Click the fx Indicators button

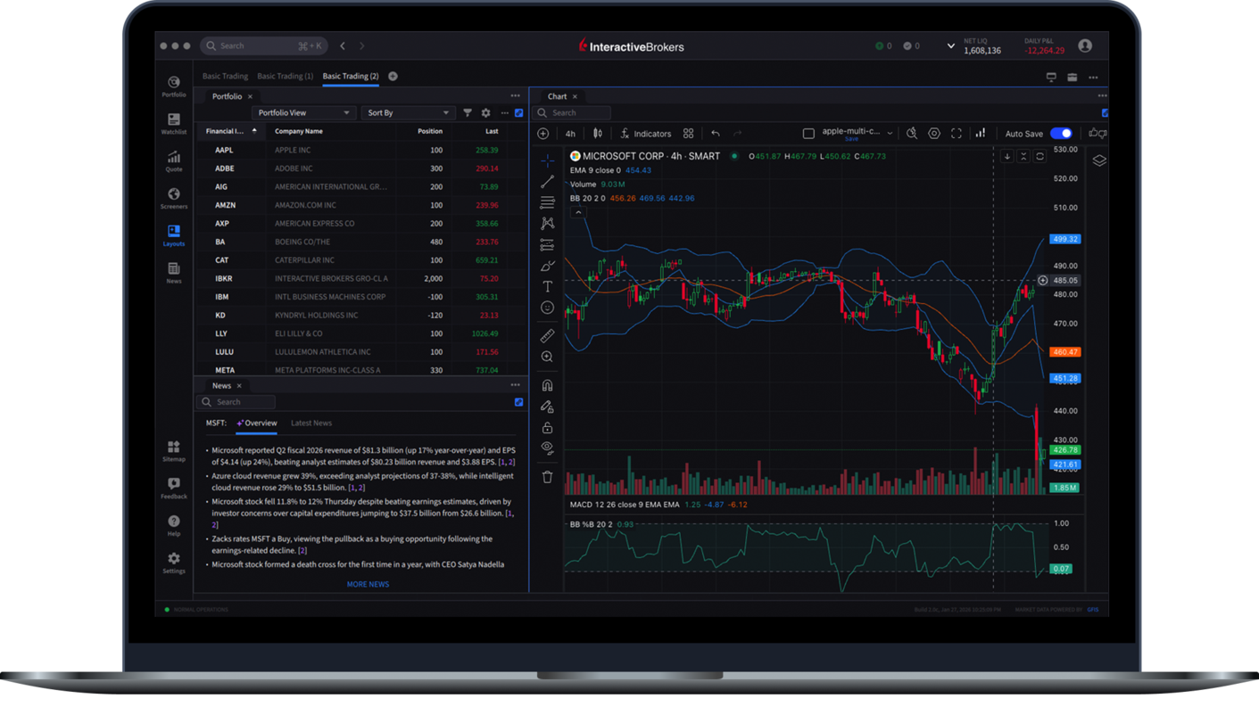click(645, 133)
